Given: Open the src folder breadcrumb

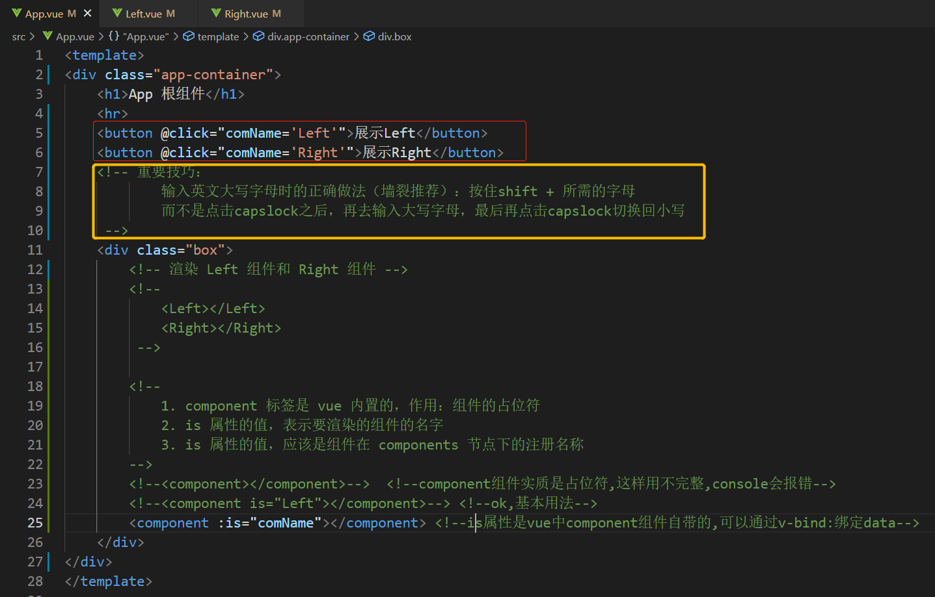Looking at the screenshot, I should tap(19, 37).
